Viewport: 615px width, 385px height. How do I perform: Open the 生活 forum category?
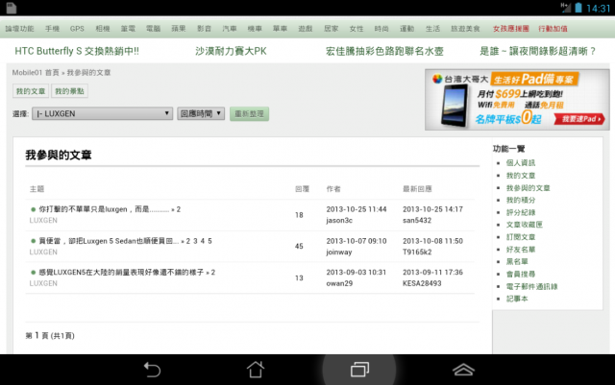(432, 29)
